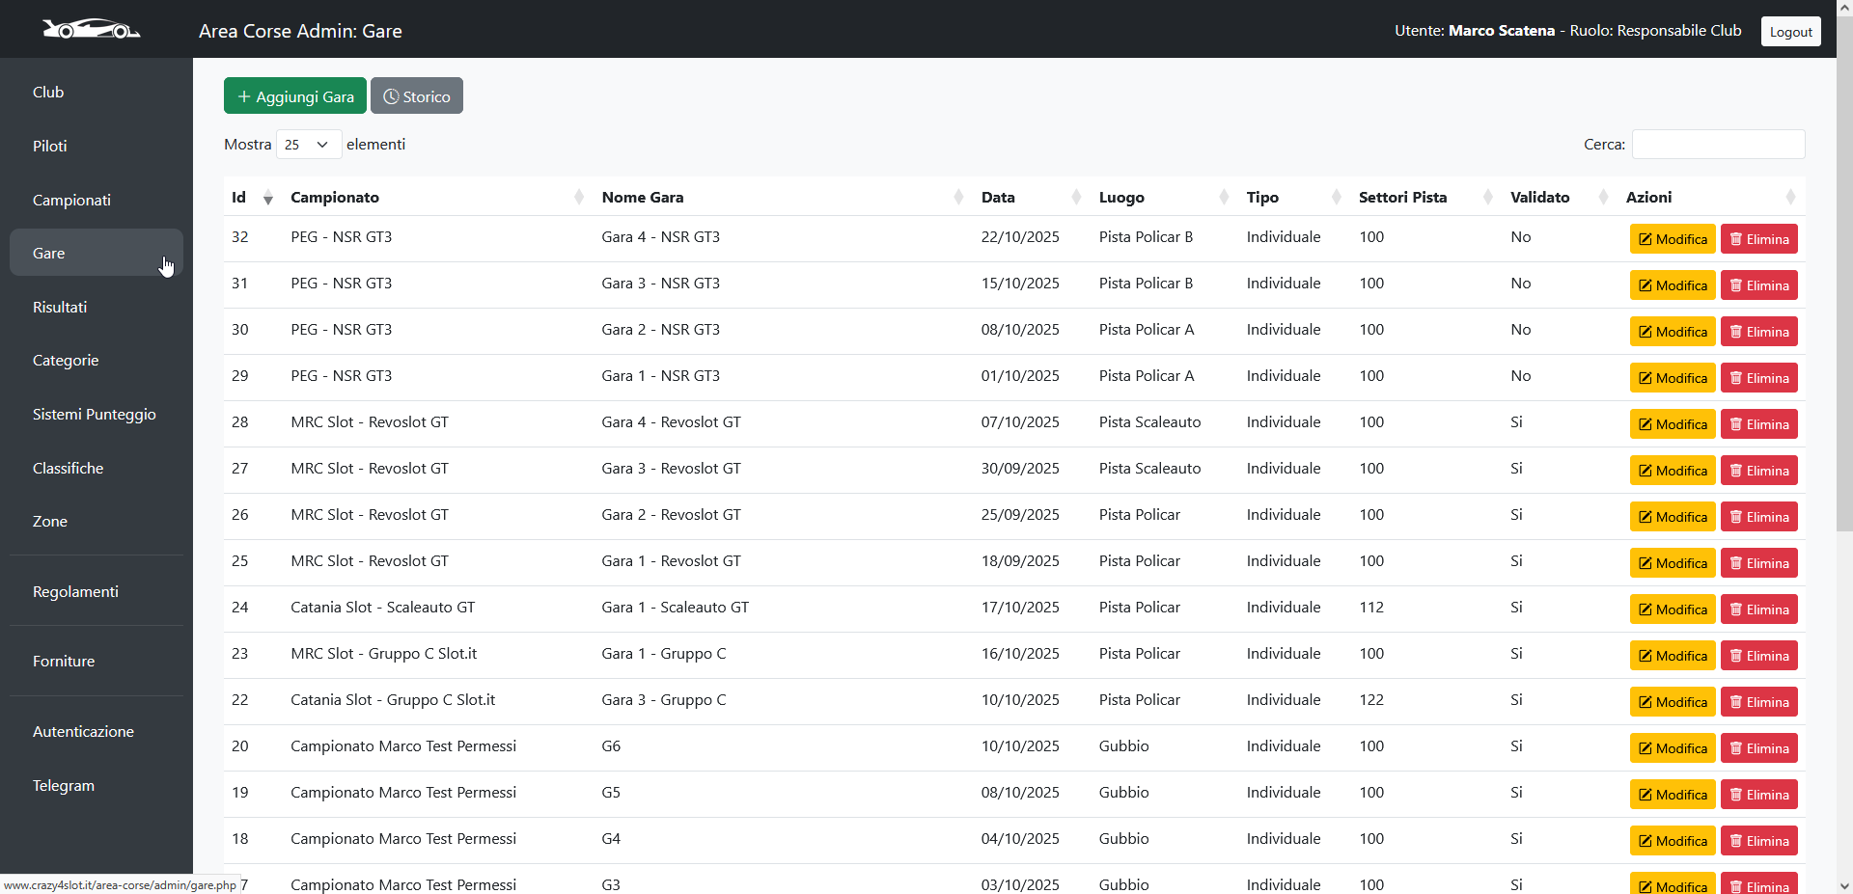Click sort arrows on the Data column
Image resolution: width=1853 pixels, height=894 pixels.
[1075, 197]
